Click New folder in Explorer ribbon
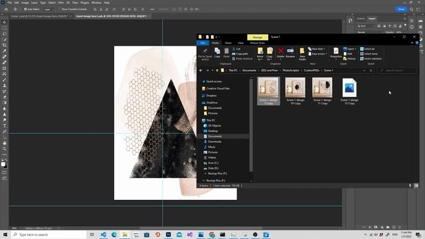This screenshot has height=239, width=425. [x=302, y=54]
